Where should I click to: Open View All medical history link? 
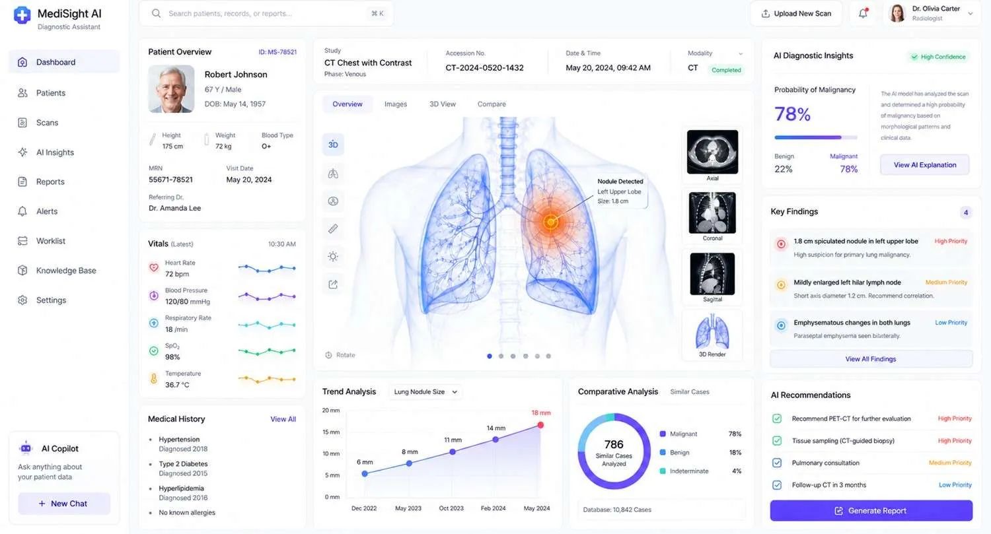(283, 419)
